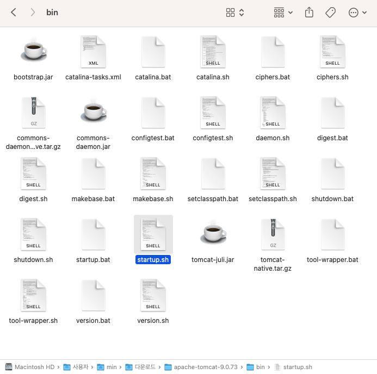Click the startup.sh highlighted file name label
Viewport: 377px width, 374px height.
pyautogui.click(x=153, y=260)
